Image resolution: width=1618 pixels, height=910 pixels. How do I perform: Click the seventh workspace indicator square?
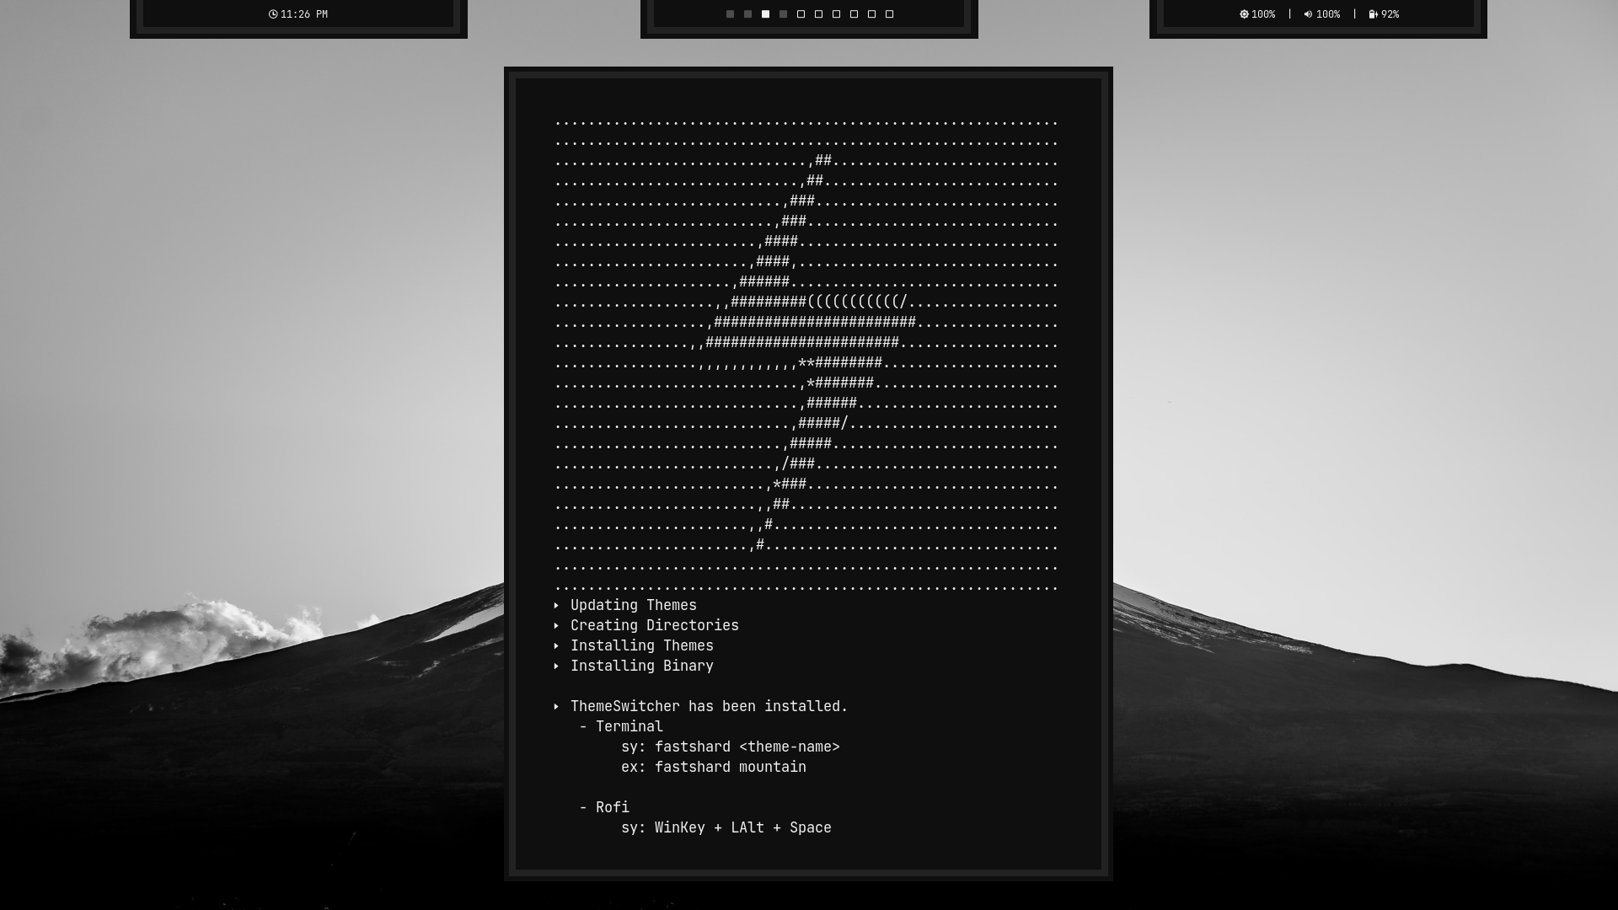pos(834,14)
